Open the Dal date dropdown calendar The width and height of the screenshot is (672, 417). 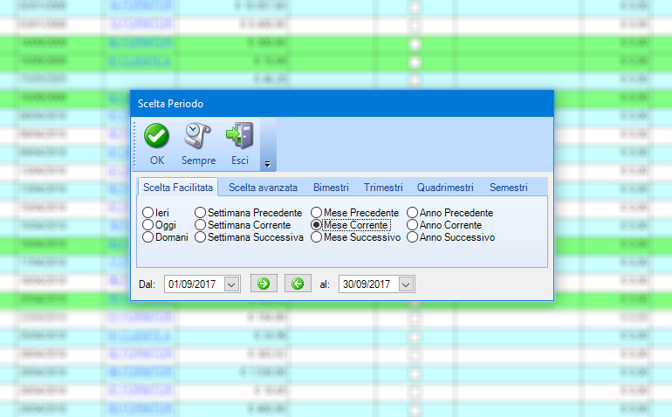[x=231, y=284]
